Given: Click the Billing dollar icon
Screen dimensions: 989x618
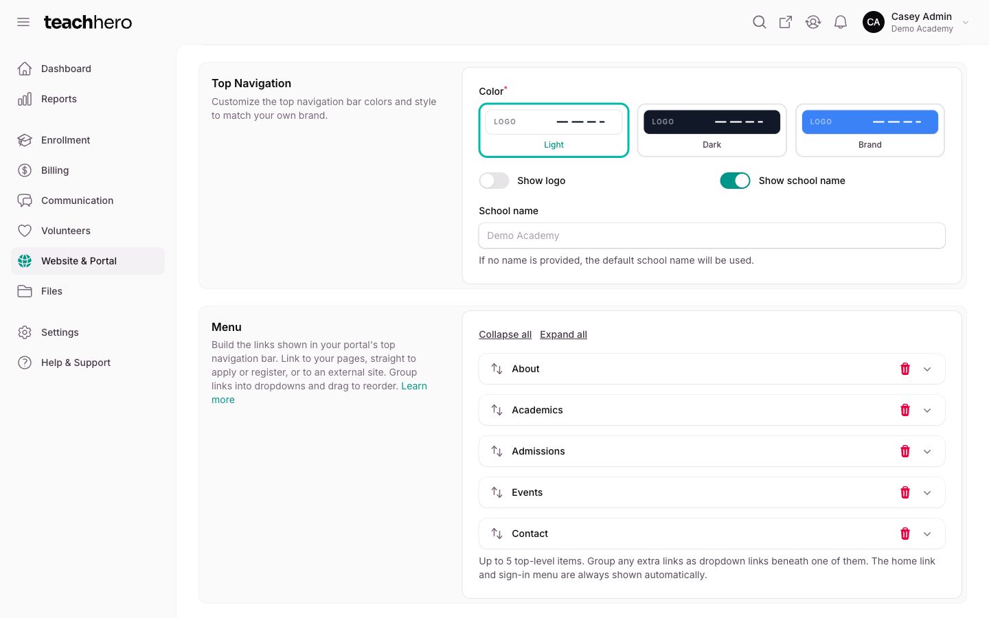Looking at the screenshot, I should (25, 170).
